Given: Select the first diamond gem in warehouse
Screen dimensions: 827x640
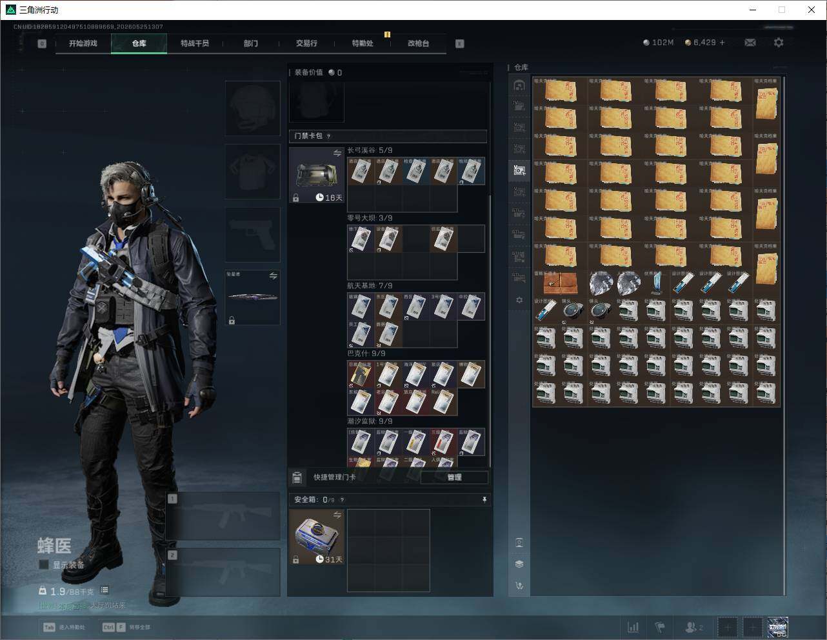Looking at the screenshot, I should 601,284.
